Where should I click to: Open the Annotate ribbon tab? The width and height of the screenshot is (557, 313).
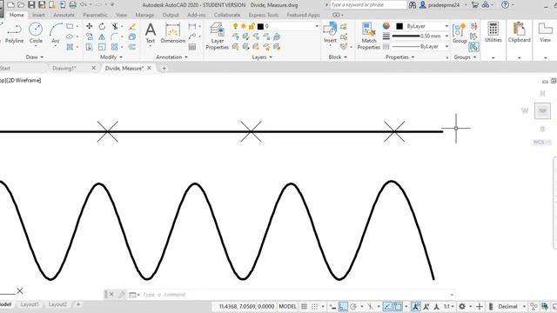[x=64, y=15]
